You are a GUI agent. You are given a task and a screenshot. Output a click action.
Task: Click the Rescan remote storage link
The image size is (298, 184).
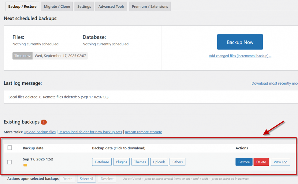tap(143, 132)
